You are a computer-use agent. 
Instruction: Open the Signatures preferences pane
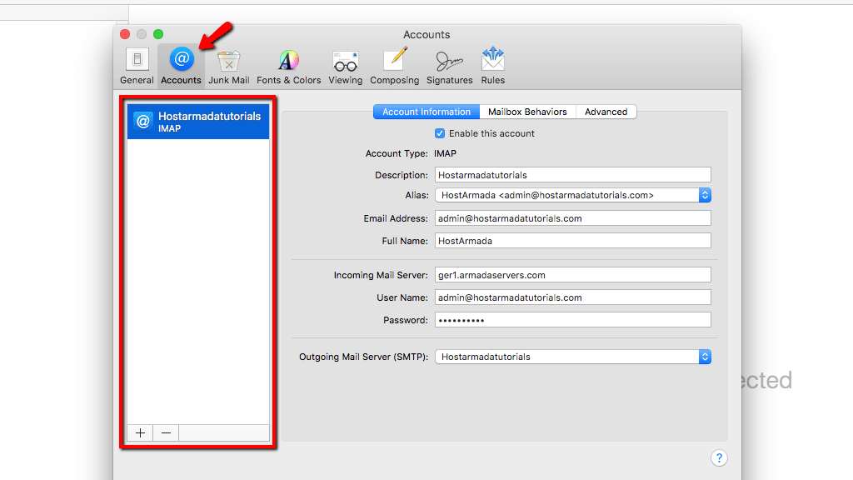coord(449,66)
